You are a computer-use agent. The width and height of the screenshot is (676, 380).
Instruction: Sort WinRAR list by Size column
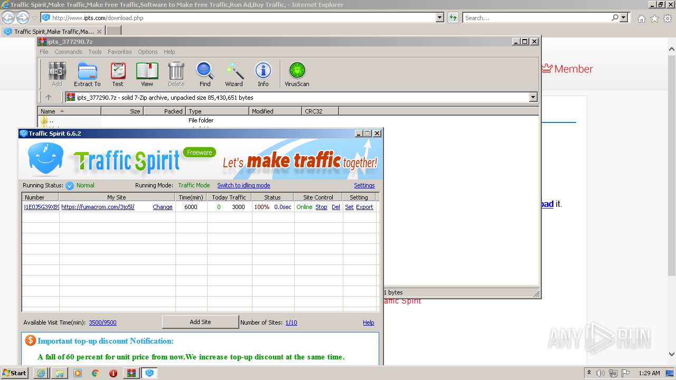pos(122,111)
